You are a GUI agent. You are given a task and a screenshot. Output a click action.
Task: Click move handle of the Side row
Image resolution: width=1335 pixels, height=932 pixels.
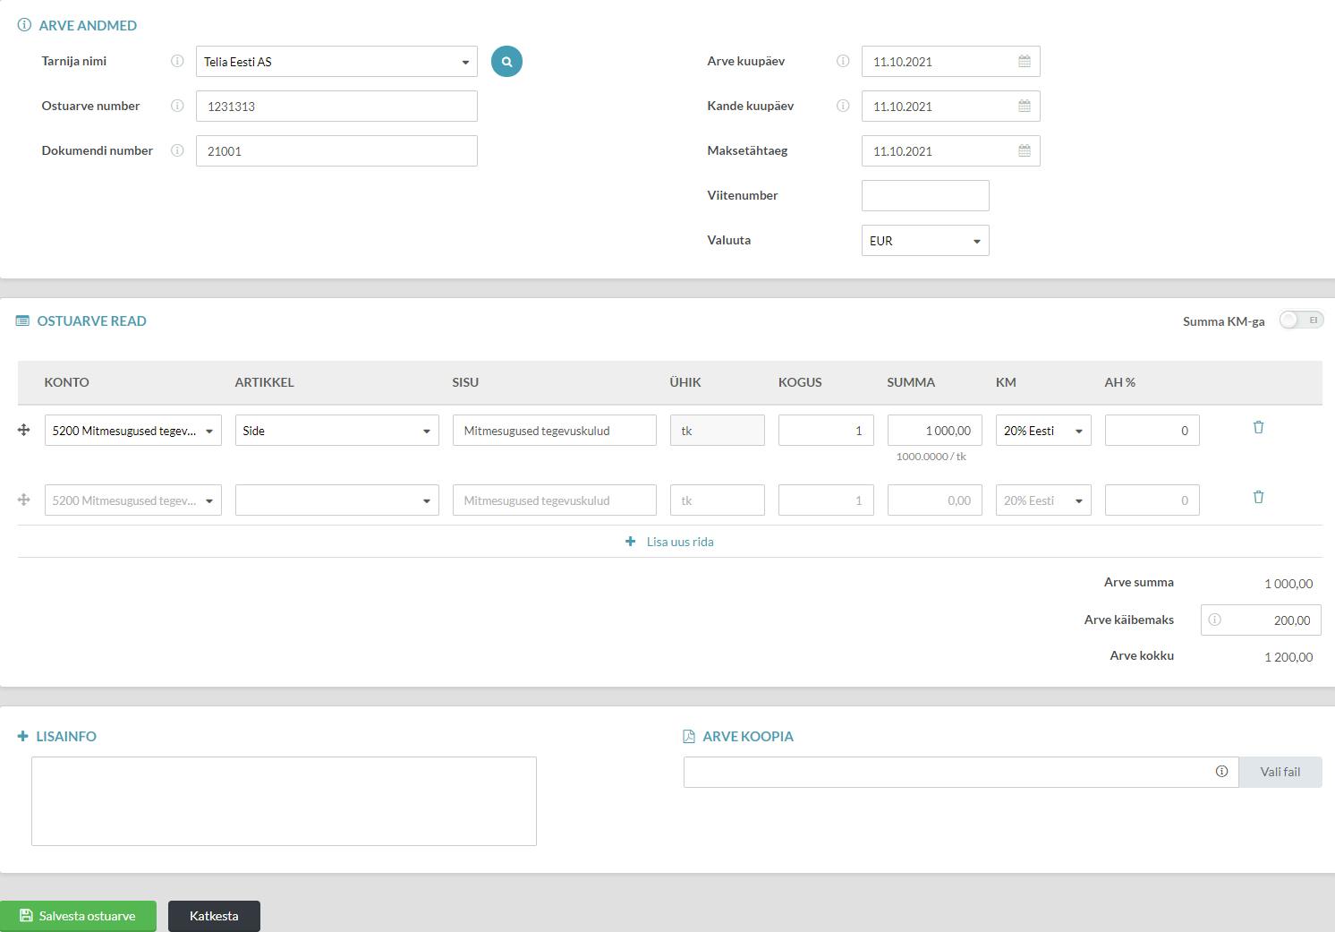24,431
